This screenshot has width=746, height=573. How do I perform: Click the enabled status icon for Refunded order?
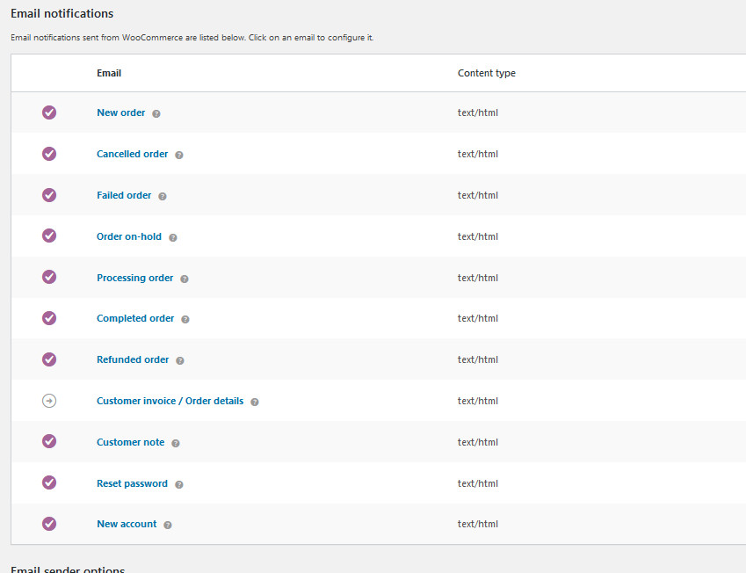pos(49,359)
